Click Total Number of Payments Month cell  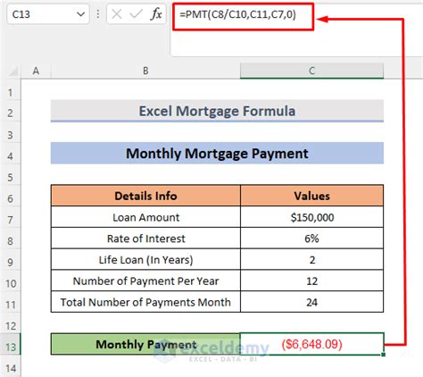pos(145,302)
